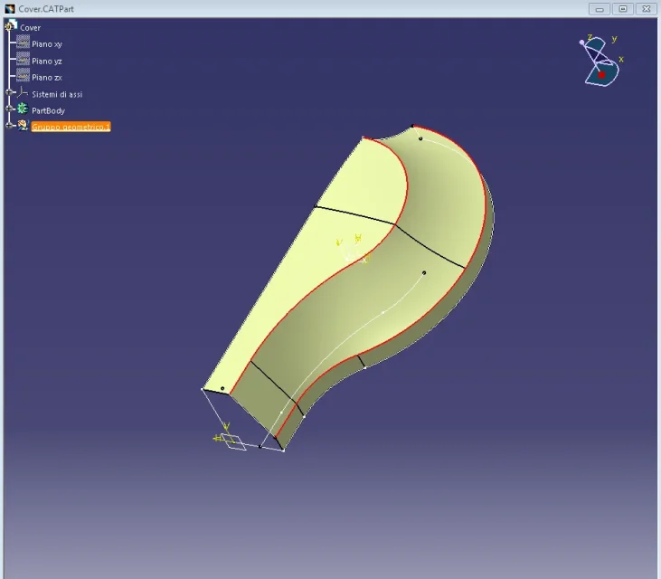
Task: Click the compass z axis handle
Action: 582,43
